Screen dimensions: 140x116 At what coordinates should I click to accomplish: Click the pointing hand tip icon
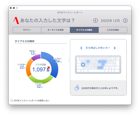click(77, 88)
